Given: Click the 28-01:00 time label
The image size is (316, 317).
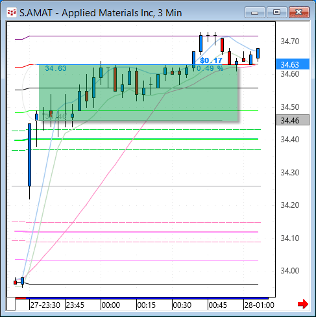Looking at the screenshot, I should (259, 305).
